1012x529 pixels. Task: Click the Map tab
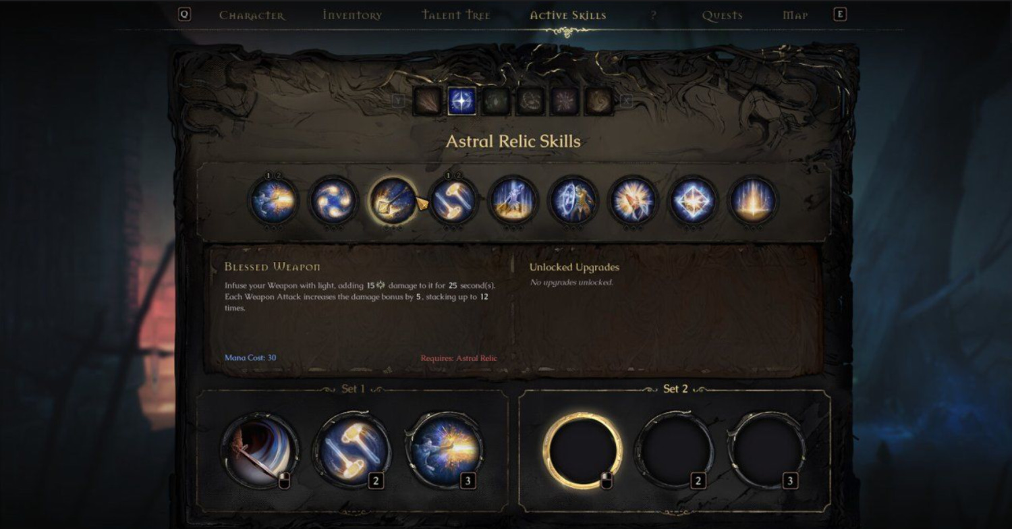click(x=795, y=15)
